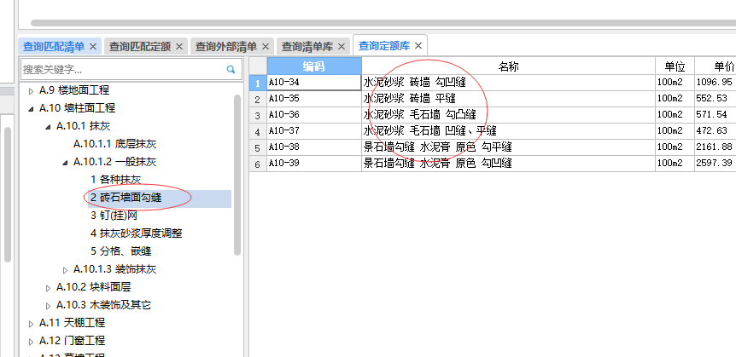736x357 pixels.
Task: Select A.10 墙柱面工程 in the tree
Action: [77, 108]
